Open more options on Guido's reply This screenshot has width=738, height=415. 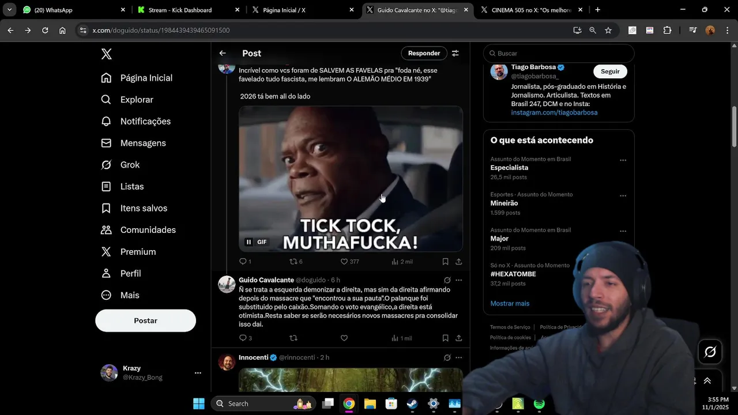pyautogui.click(x=458, y=280)
